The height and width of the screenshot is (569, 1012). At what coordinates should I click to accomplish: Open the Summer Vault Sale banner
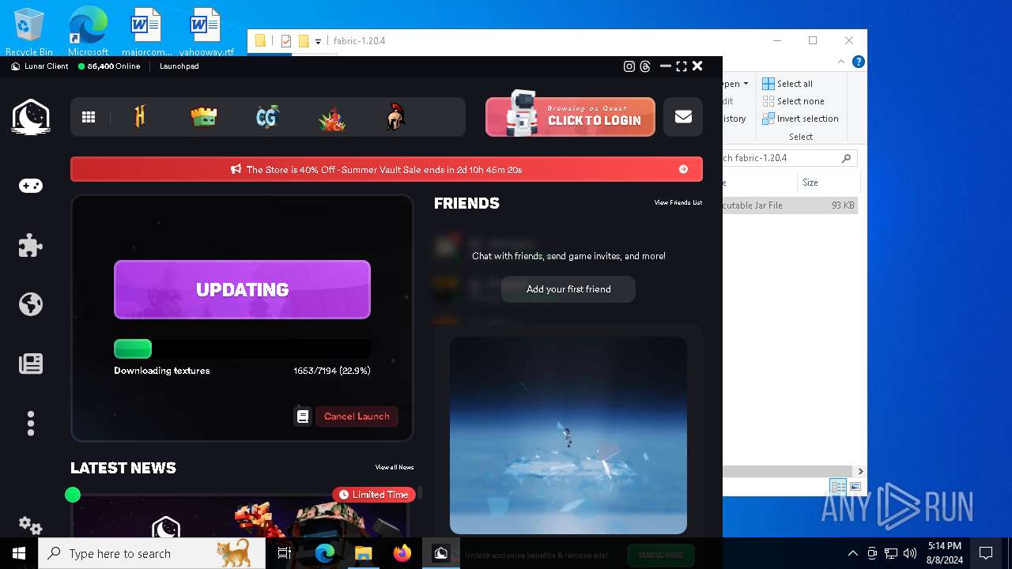(x=387, y=169)
